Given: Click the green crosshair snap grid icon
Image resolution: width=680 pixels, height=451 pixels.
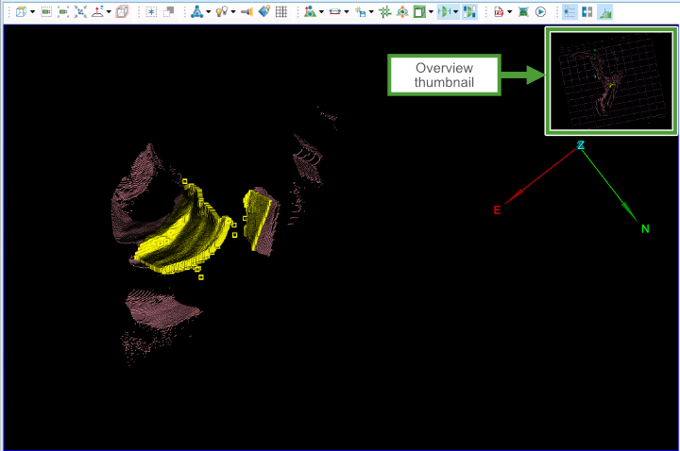Looking at the screenshot, I should click(384, 11).
